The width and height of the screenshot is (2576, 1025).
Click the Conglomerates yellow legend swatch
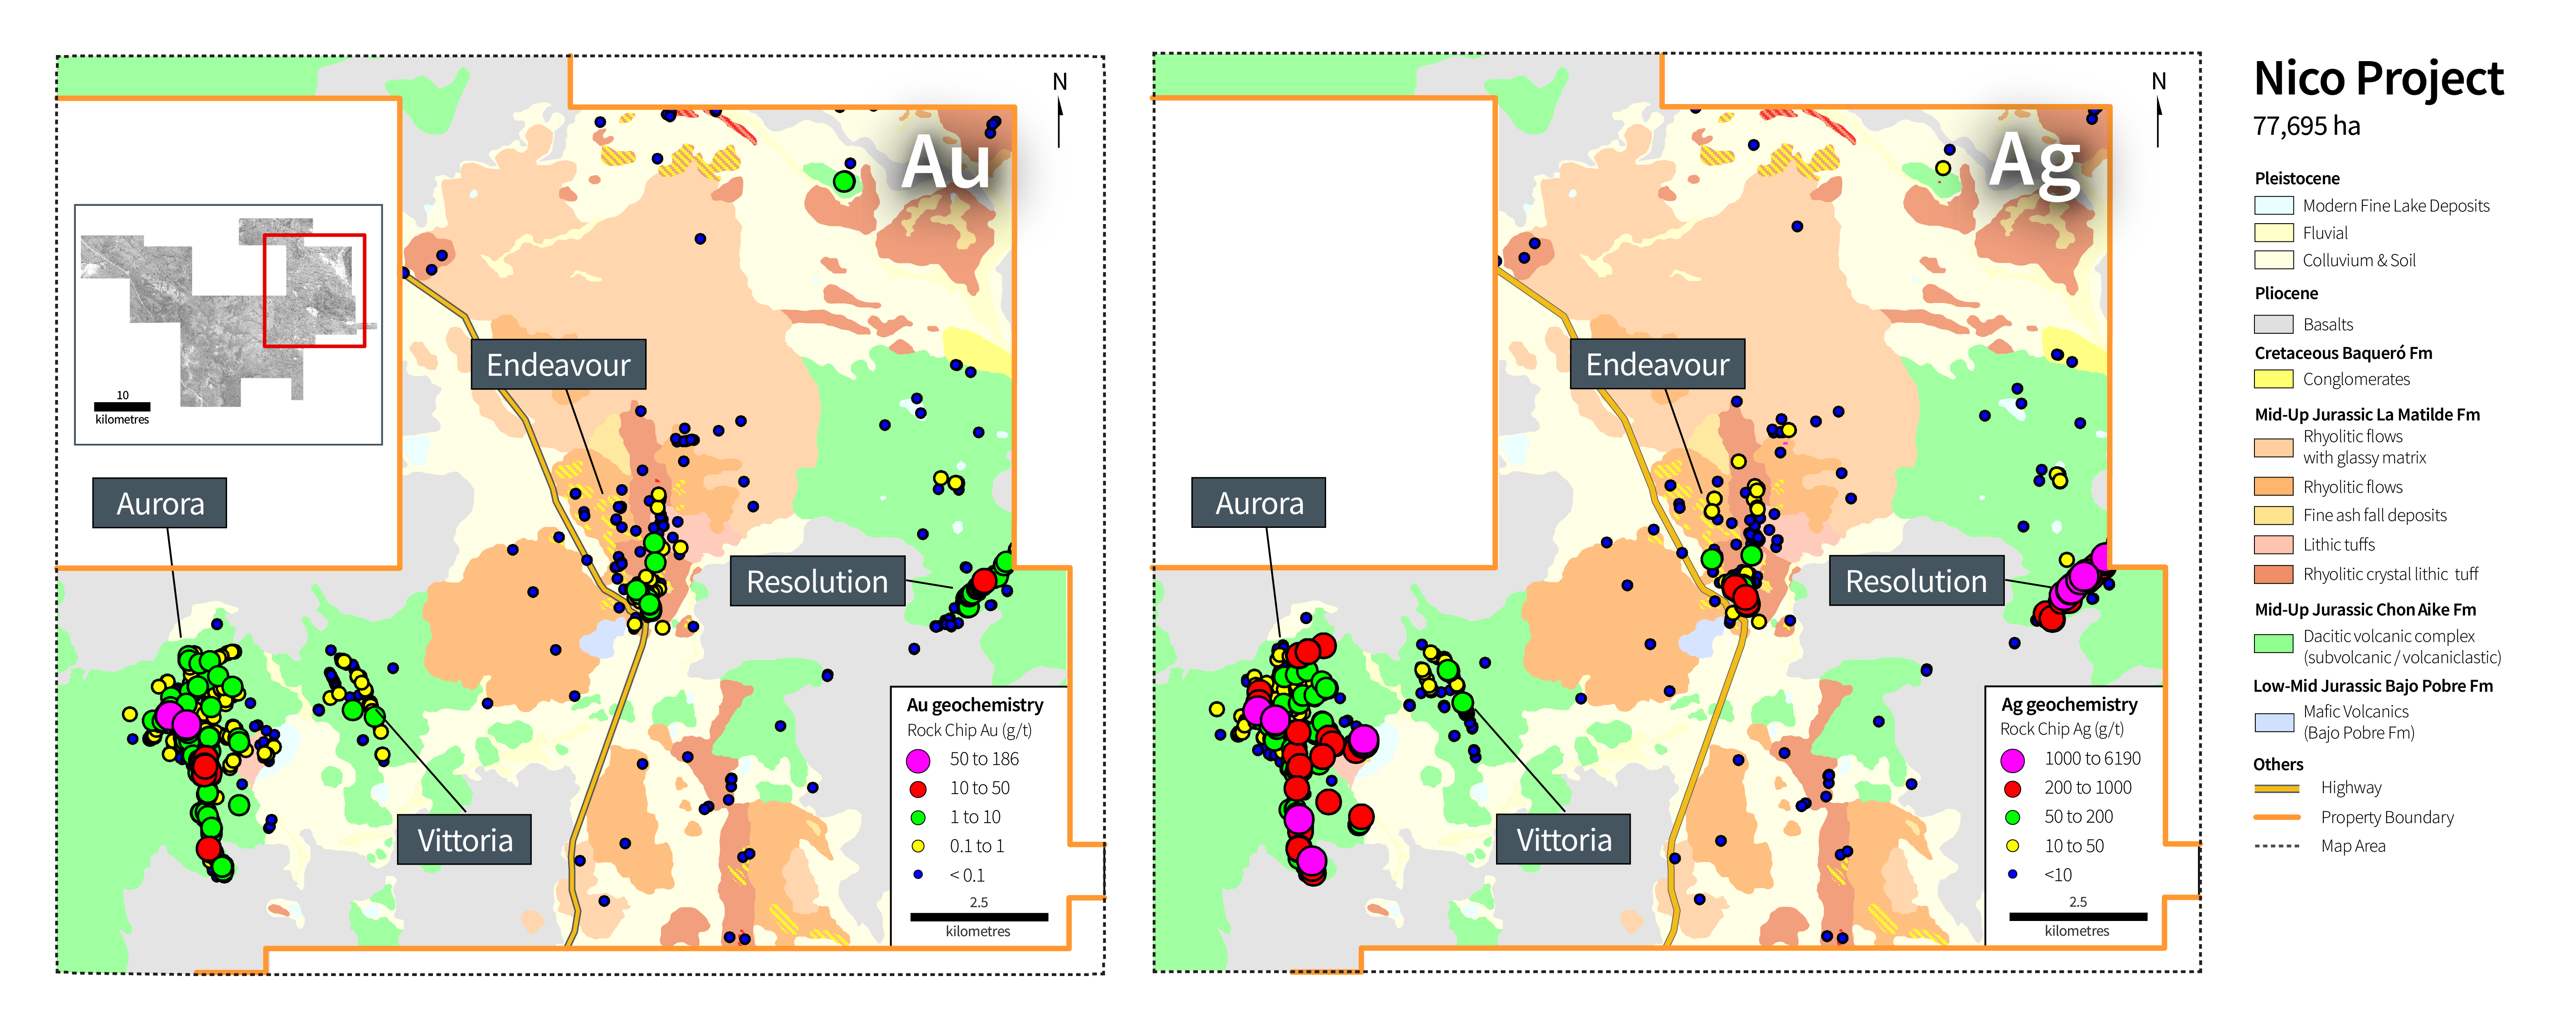(x=2274, y=379)
